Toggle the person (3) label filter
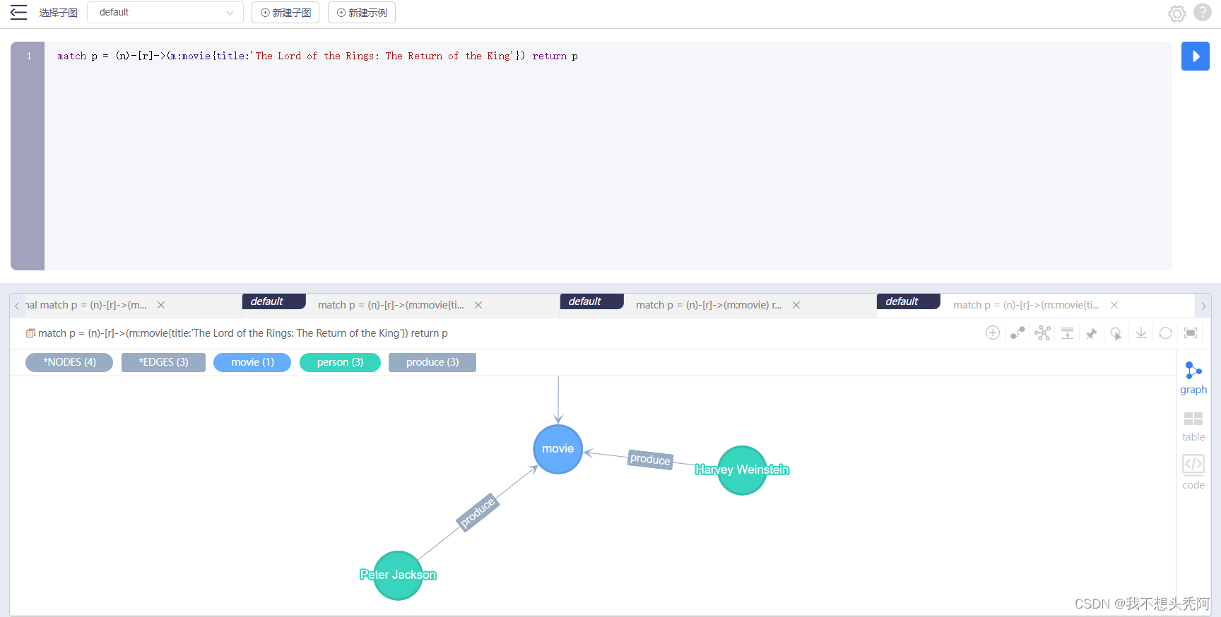This screenshot has width=1221, height=617. point(340,362)
